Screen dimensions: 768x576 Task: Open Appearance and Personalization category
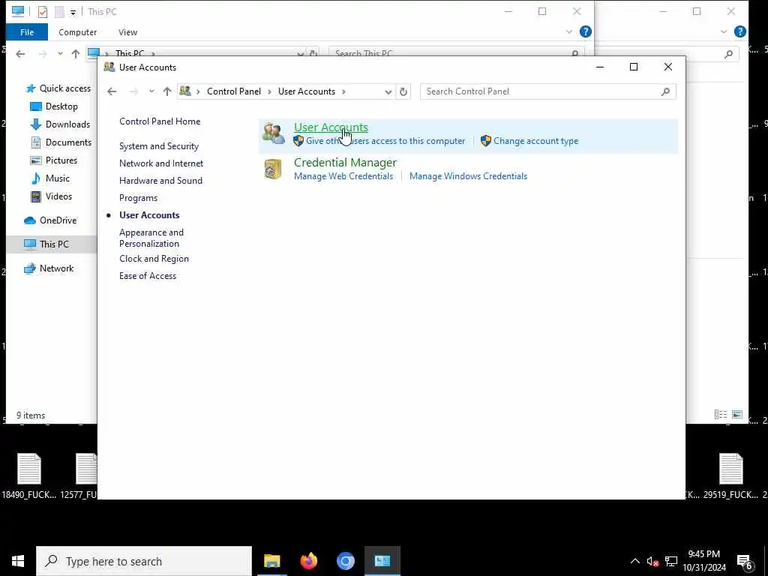click(151, 238)
